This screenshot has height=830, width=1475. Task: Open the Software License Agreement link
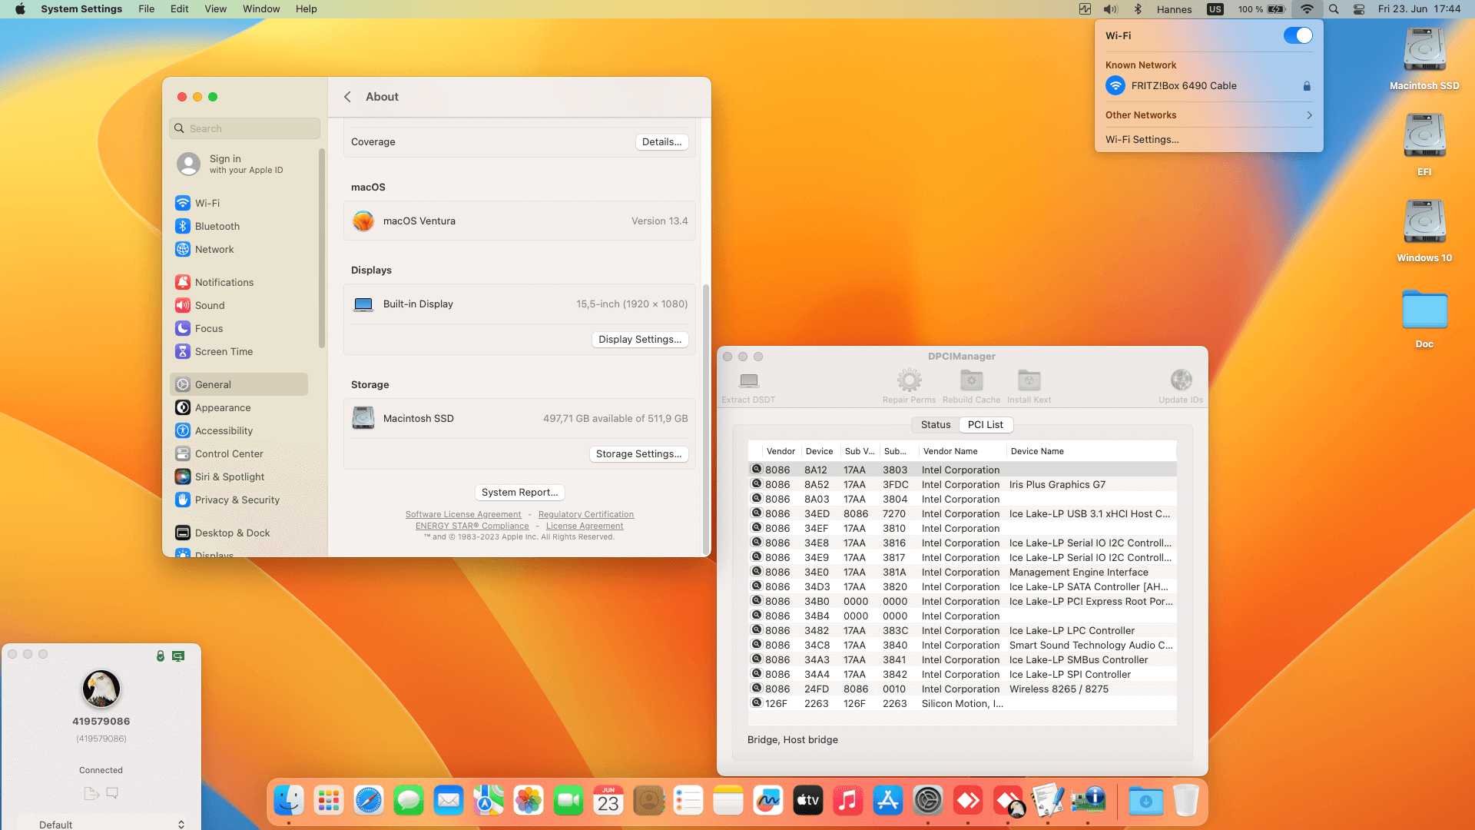pyautogui.click(x=463, y=514)
